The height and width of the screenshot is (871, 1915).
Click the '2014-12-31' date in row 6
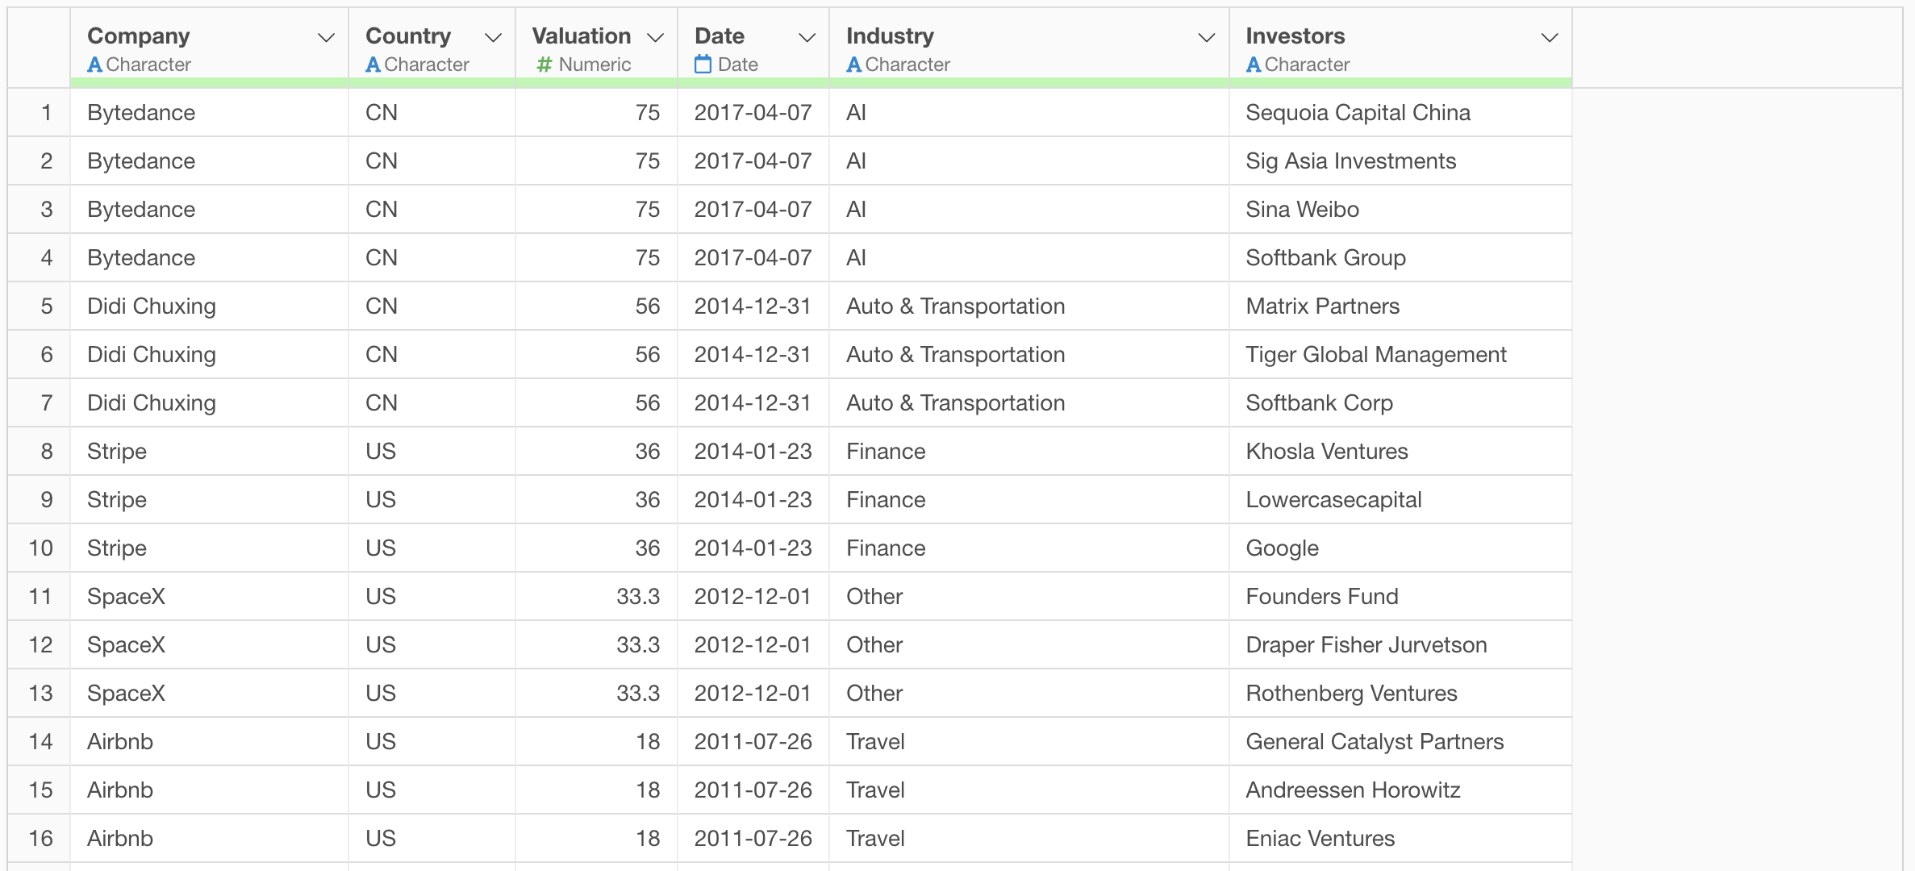tap(753, 355)
